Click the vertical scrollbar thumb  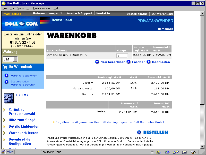[202, 60]
